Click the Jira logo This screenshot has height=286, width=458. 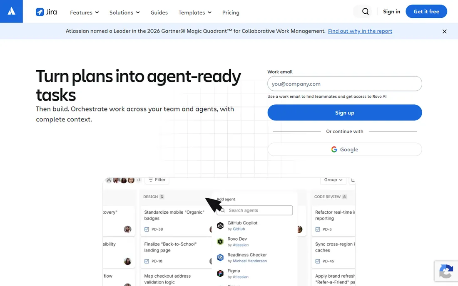pos(46,12)
